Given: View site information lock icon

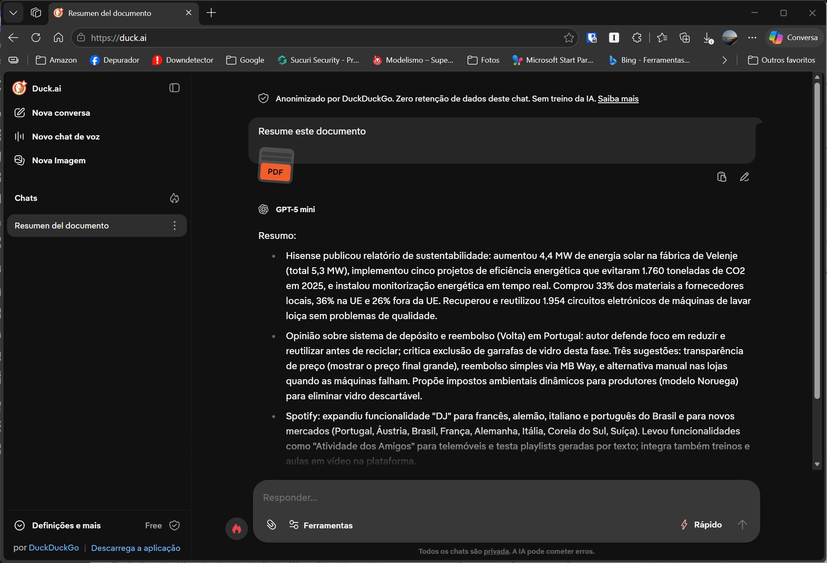Looking at the screenshot, I should coord(81,38).
